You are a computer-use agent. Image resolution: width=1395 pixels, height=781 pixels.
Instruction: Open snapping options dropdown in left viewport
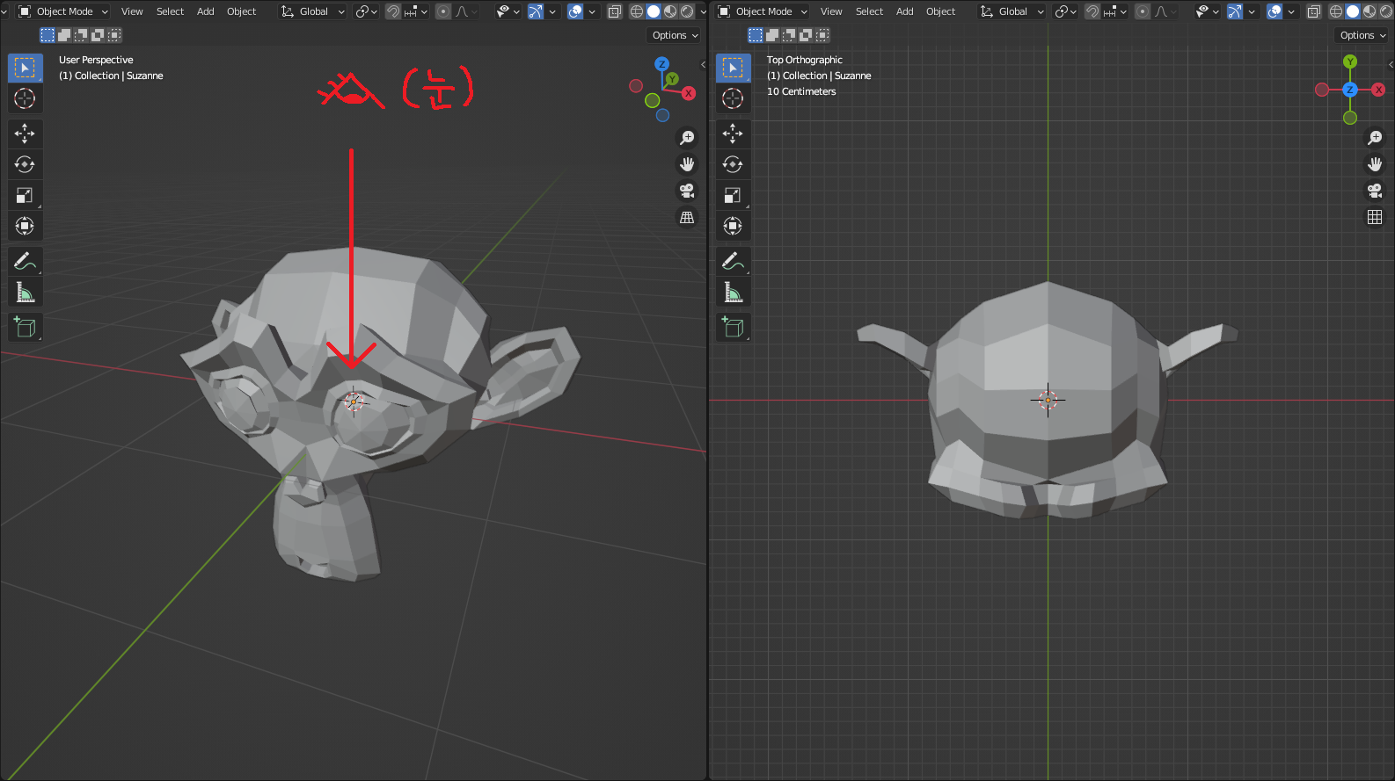point(416,11)
